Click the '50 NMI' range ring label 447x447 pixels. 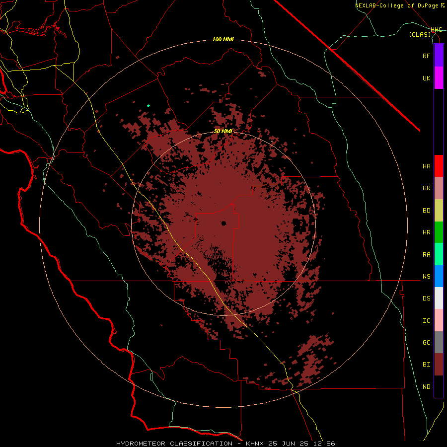coord(223,132)
